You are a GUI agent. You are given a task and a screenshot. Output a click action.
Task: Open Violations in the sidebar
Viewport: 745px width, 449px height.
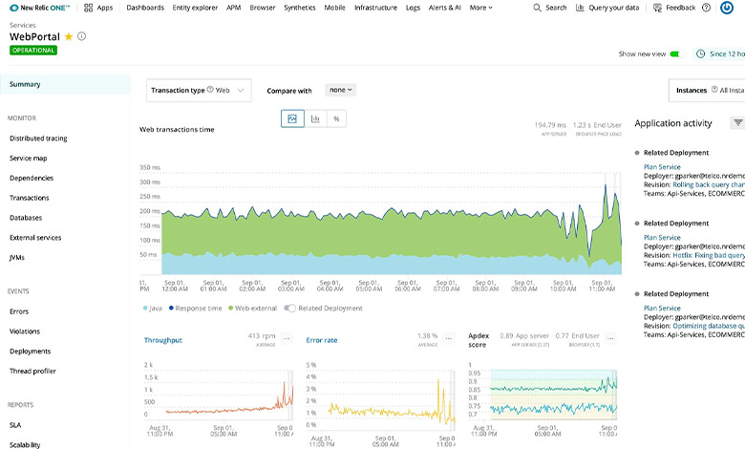25,331
